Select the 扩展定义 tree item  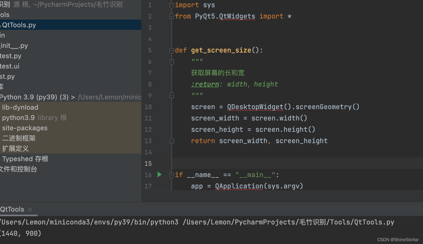click(15, 149)
